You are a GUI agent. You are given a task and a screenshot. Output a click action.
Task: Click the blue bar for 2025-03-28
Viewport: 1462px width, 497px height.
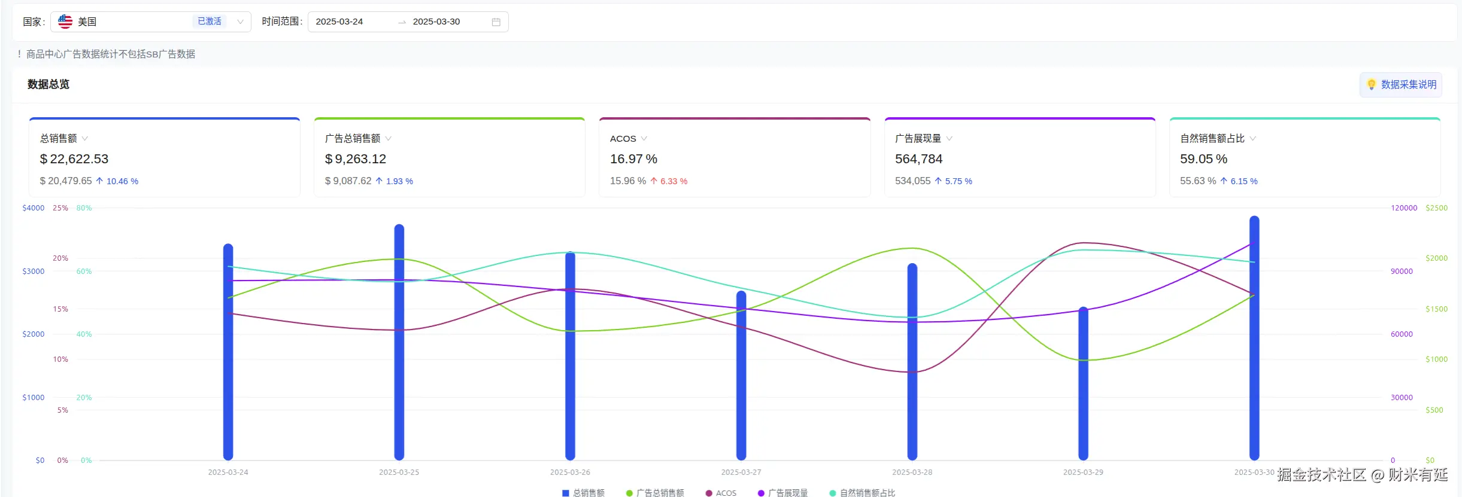[912, 362]
